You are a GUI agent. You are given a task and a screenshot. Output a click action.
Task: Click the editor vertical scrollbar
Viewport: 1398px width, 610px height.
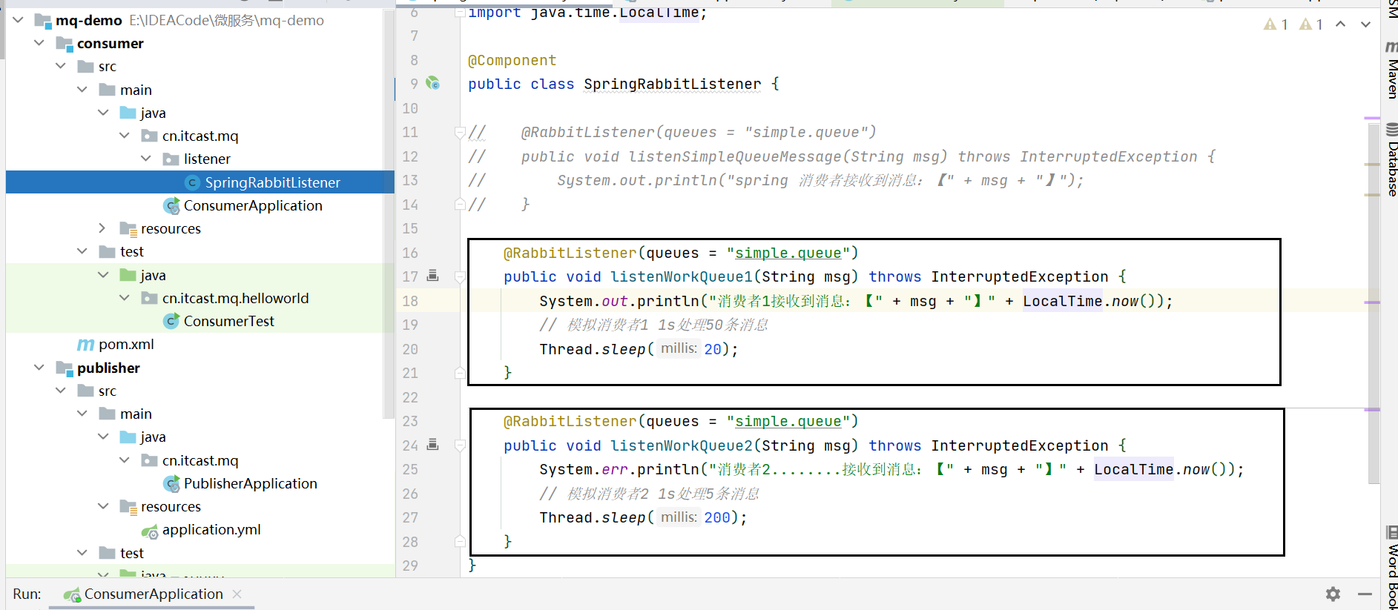[1374, 302]
